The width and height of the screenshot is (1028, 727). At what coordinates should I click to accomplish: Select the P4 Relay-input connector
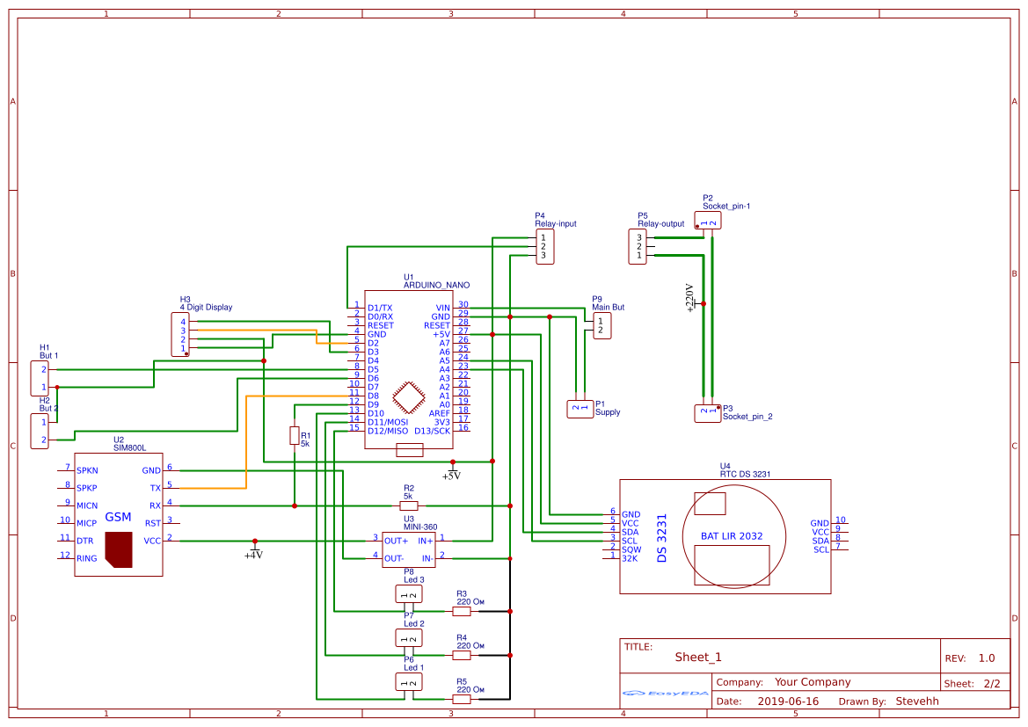point(544,246)
